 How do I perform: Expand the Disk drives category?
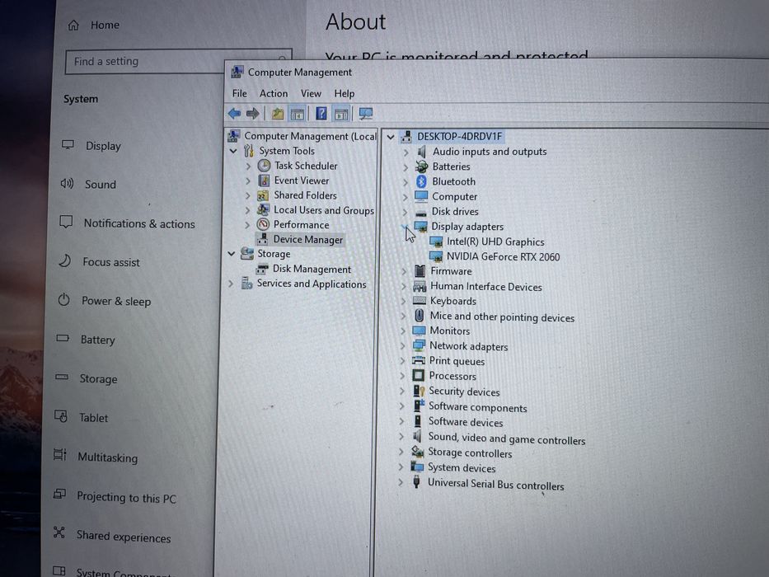(x=405, y=212)
